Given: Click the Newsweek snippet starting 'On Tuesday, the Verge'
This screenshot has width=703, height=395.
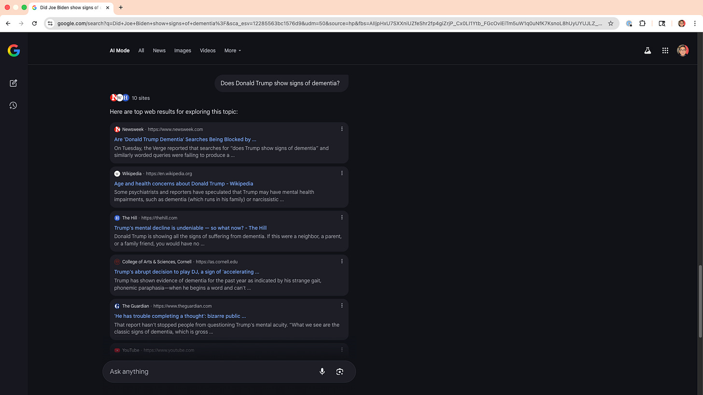Looking at the screenshot, I should point(222,151).
